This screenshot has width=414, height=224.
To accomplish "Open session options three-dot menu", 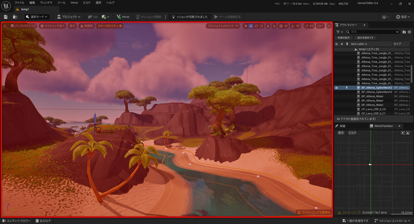I will pyautogui.click(x=166, y=17).
